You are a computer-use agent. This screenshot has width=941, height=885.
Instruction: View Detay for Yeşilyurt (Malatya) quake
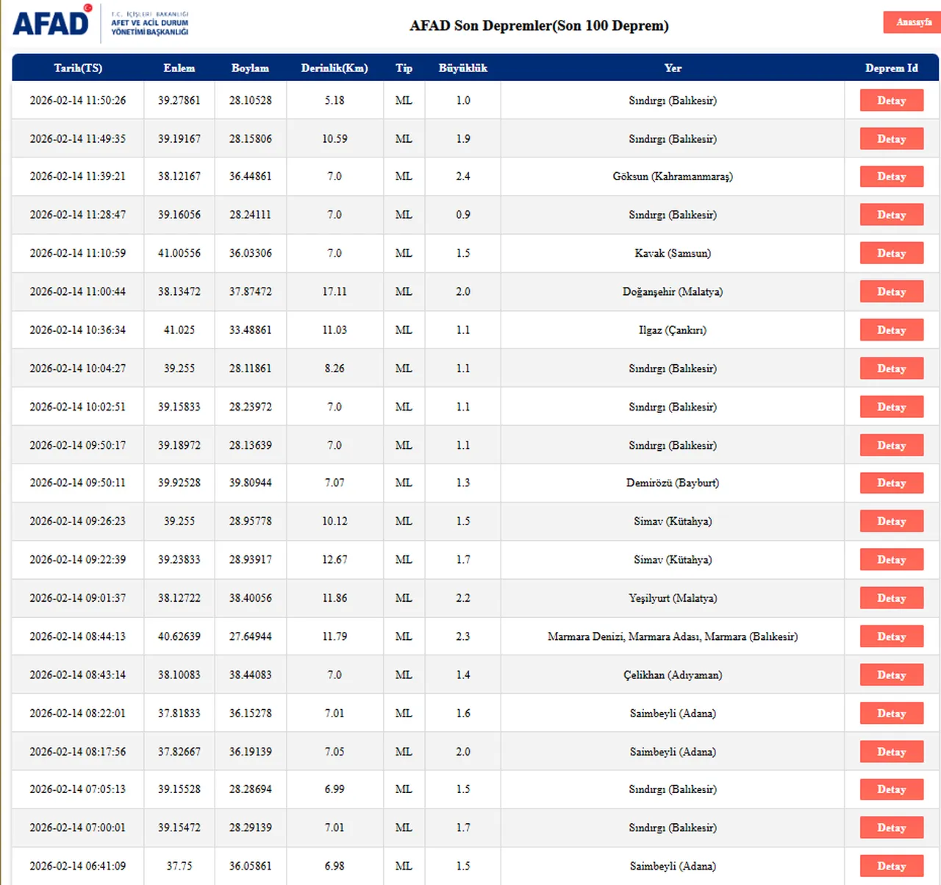point(891,598)
